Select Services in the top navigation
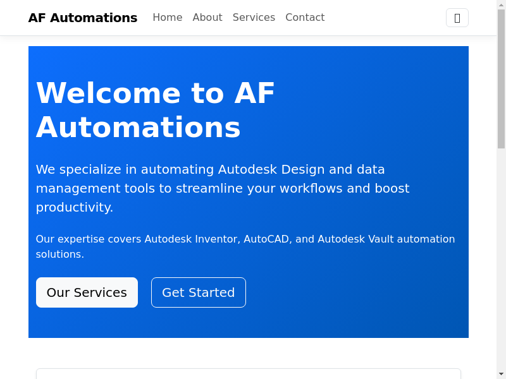 pos(254,18)
